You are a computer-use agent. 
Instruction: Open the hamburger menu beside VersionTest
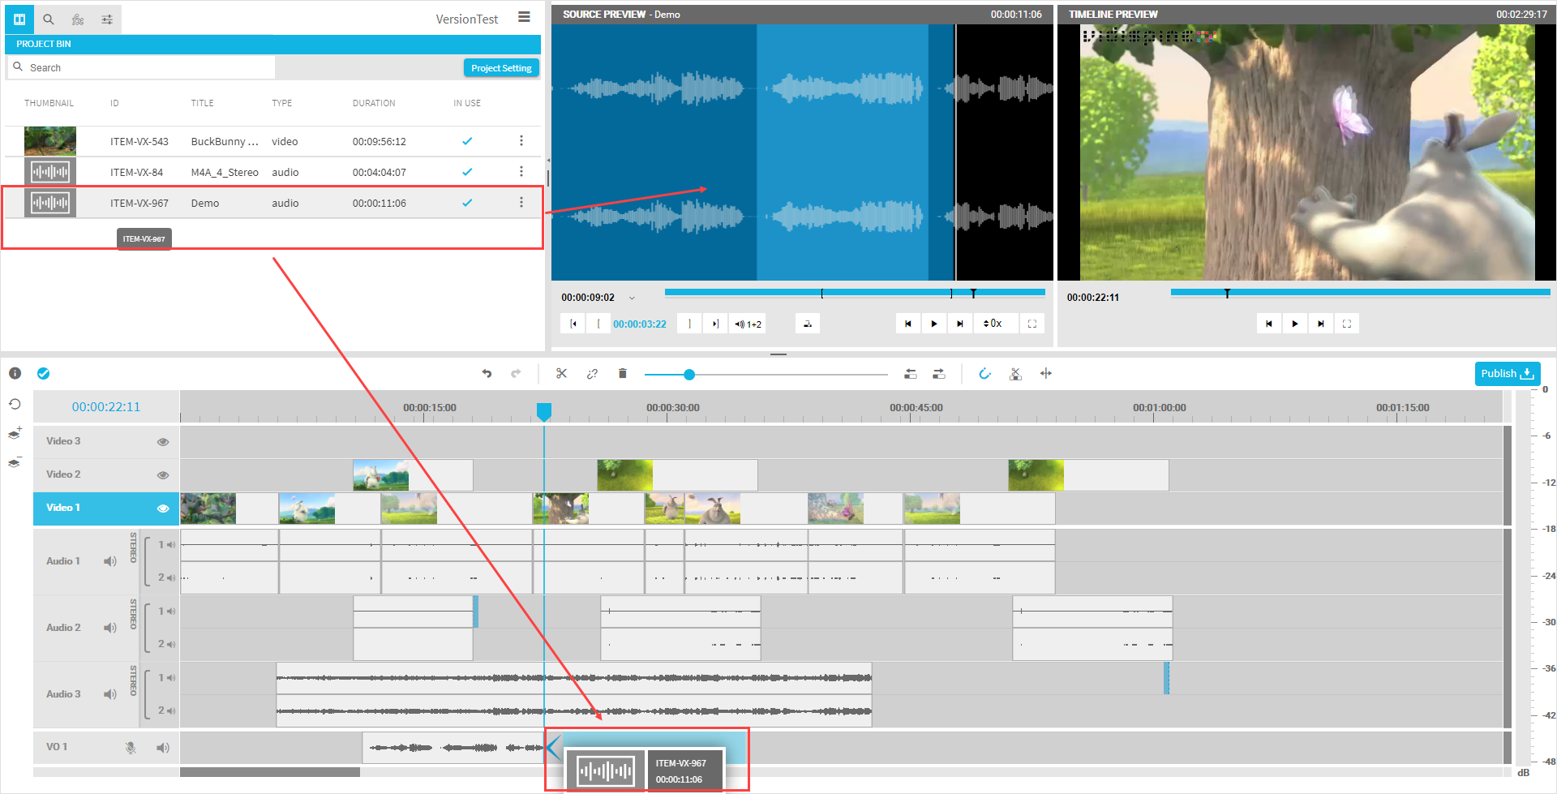(525, 17)
